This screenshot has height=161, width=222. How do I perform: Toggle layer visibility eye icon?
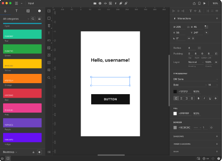(216, 62)
